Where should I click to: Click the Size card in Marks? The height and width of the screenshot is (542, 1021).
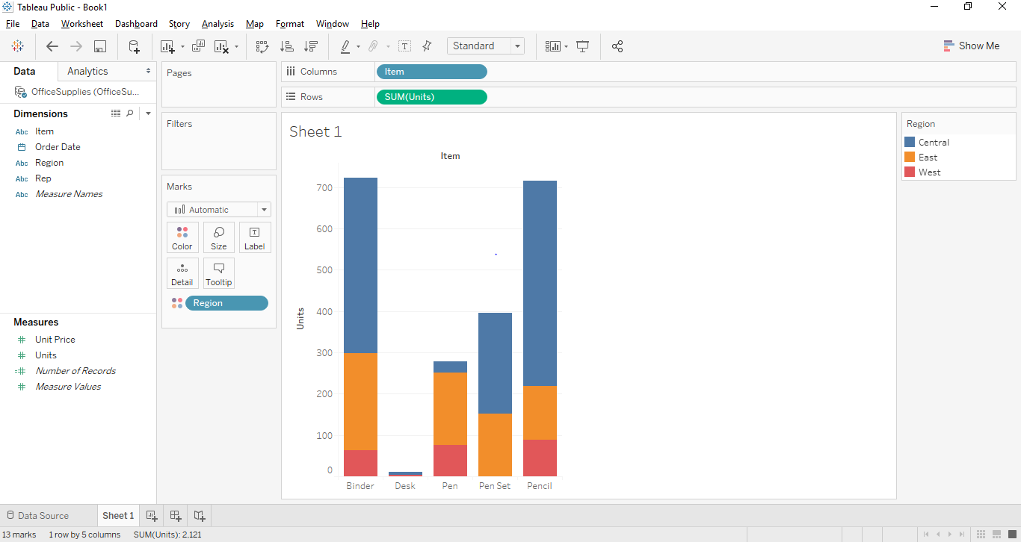pos(219,237)
